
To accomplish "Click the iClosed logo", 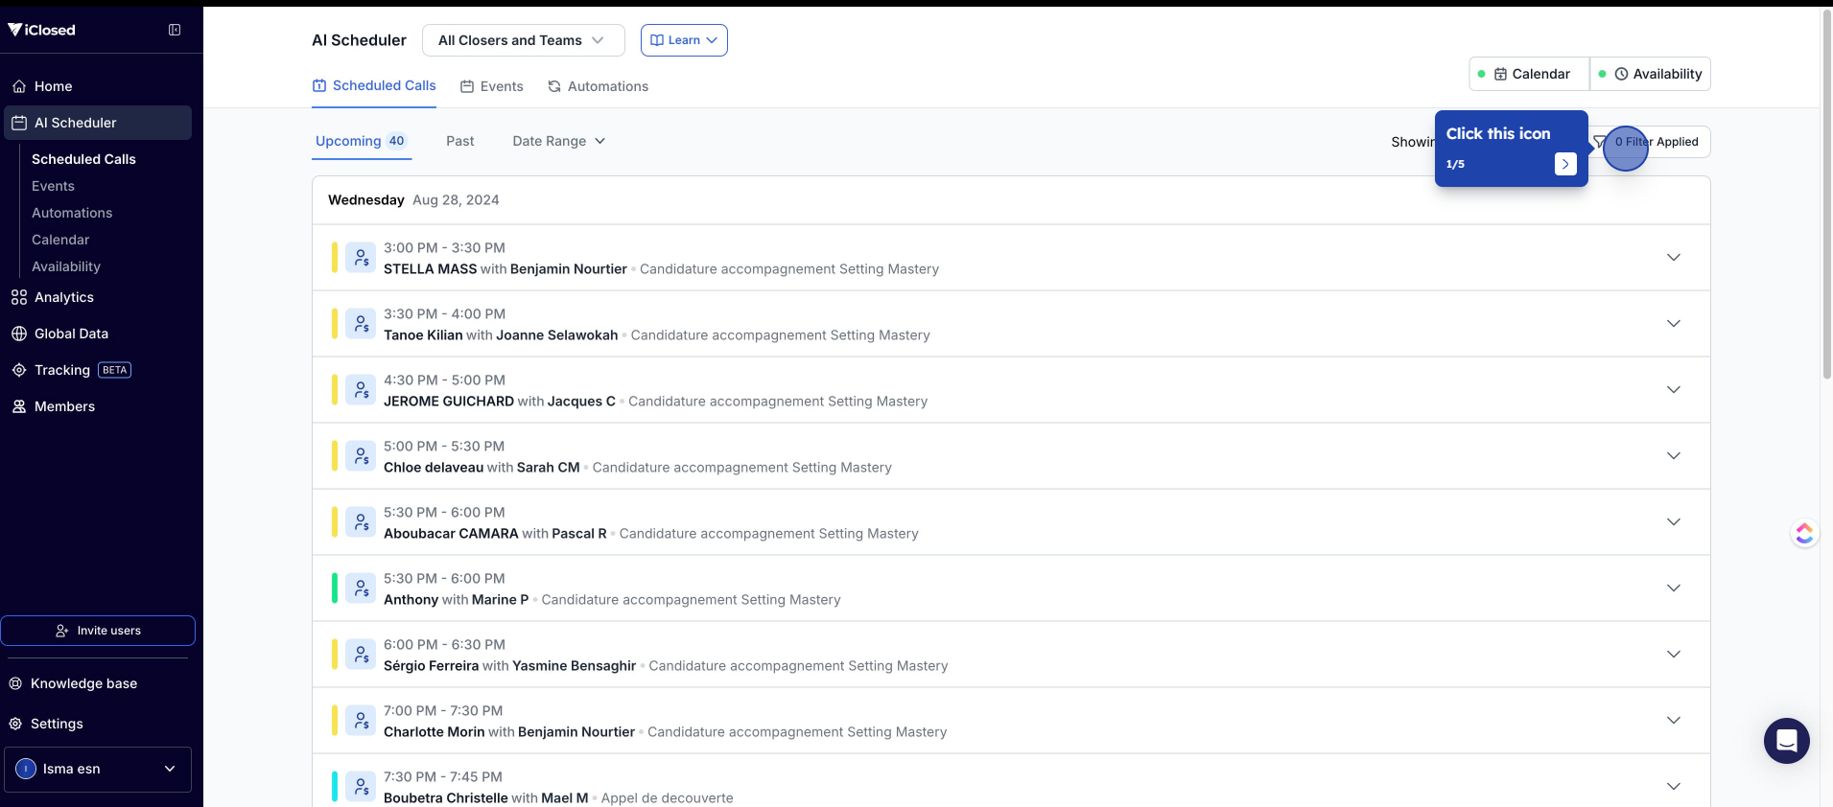I will pyautogui.click(x=42, y=30).
